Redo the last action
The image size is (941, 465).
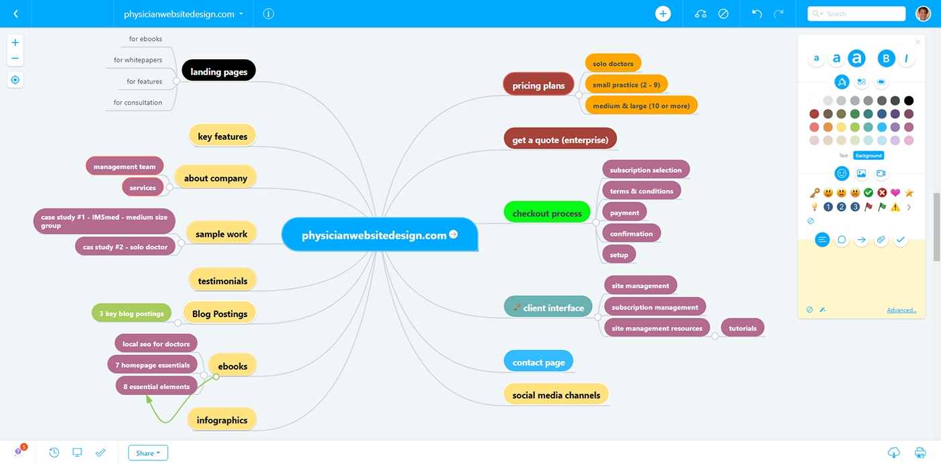coord(778,13)
